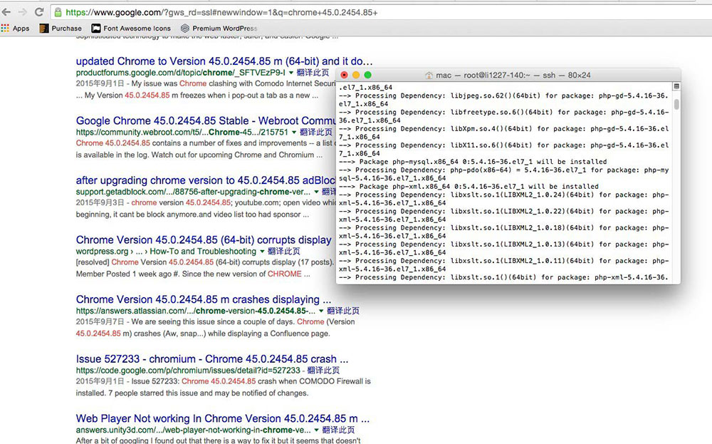Expand dropdown arrow beside answers.atlassian.com URL
This screenshot has width=712, height=444.
pos(321,311)
